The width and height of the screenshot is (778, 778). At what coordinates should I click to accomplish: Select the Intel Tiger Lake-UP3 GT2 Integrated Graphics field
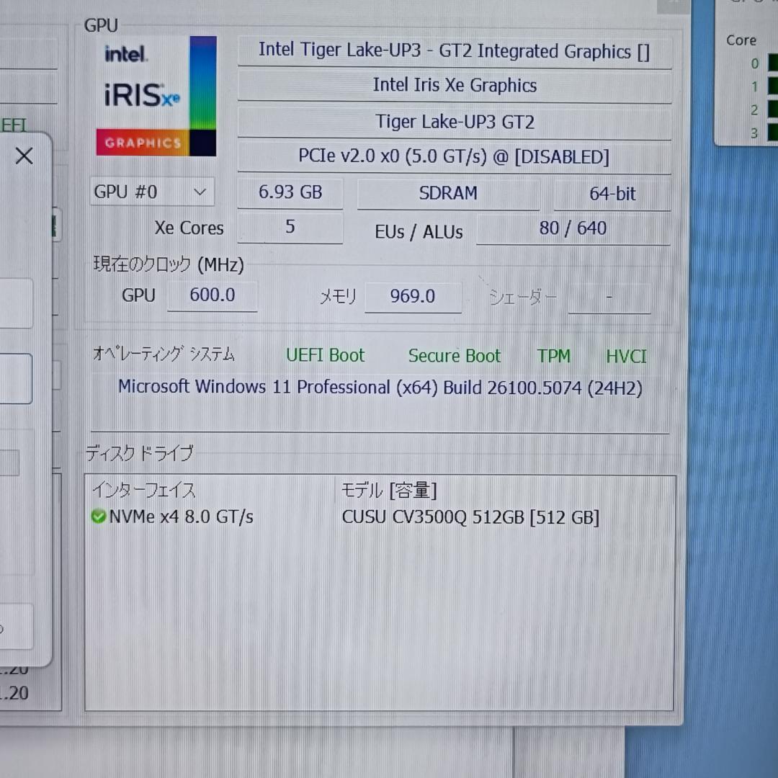(x=454, y=51)
